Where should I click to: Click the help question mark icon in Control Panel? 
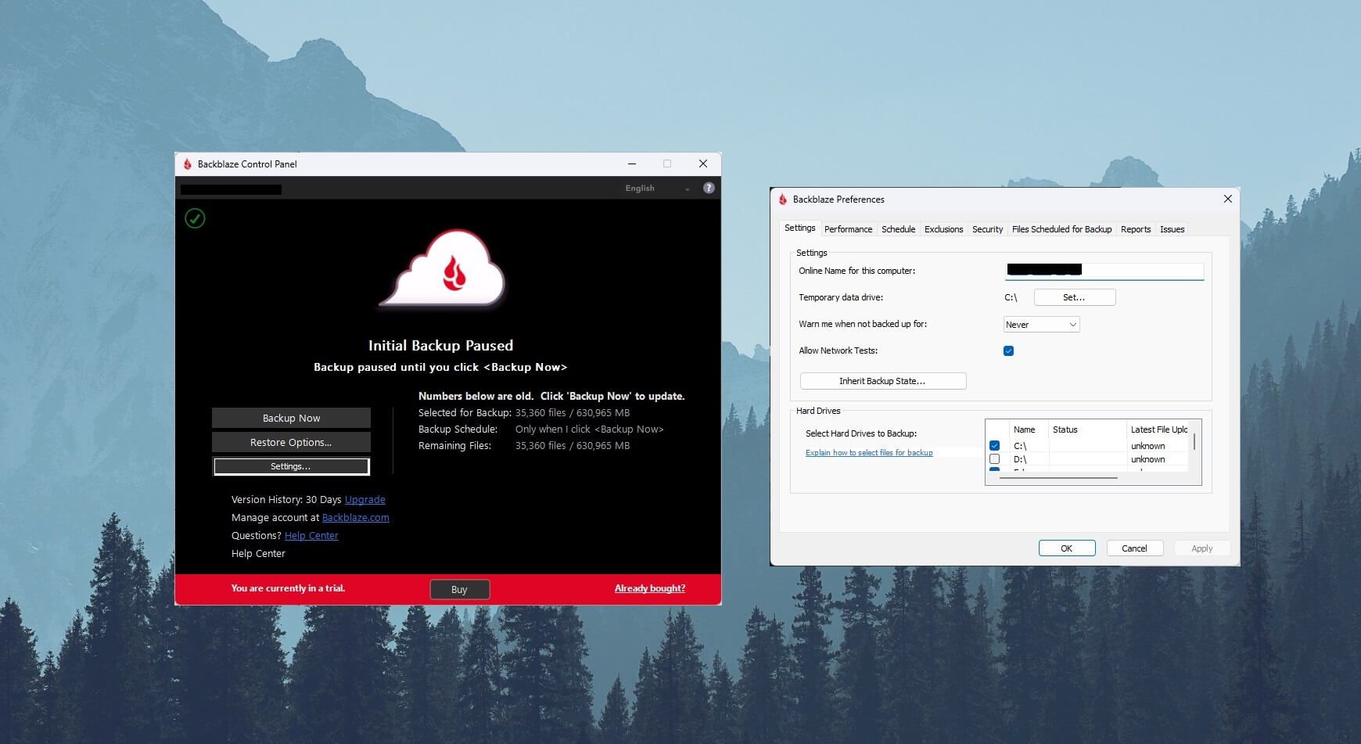click(x=709, y=188)
